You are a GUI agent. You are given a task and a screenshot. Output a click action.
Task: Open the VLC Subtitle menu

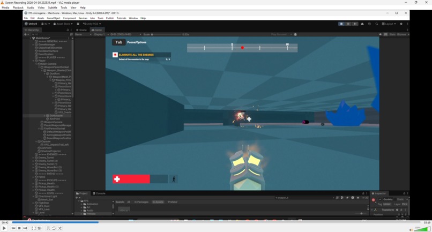tap(53, 8)
